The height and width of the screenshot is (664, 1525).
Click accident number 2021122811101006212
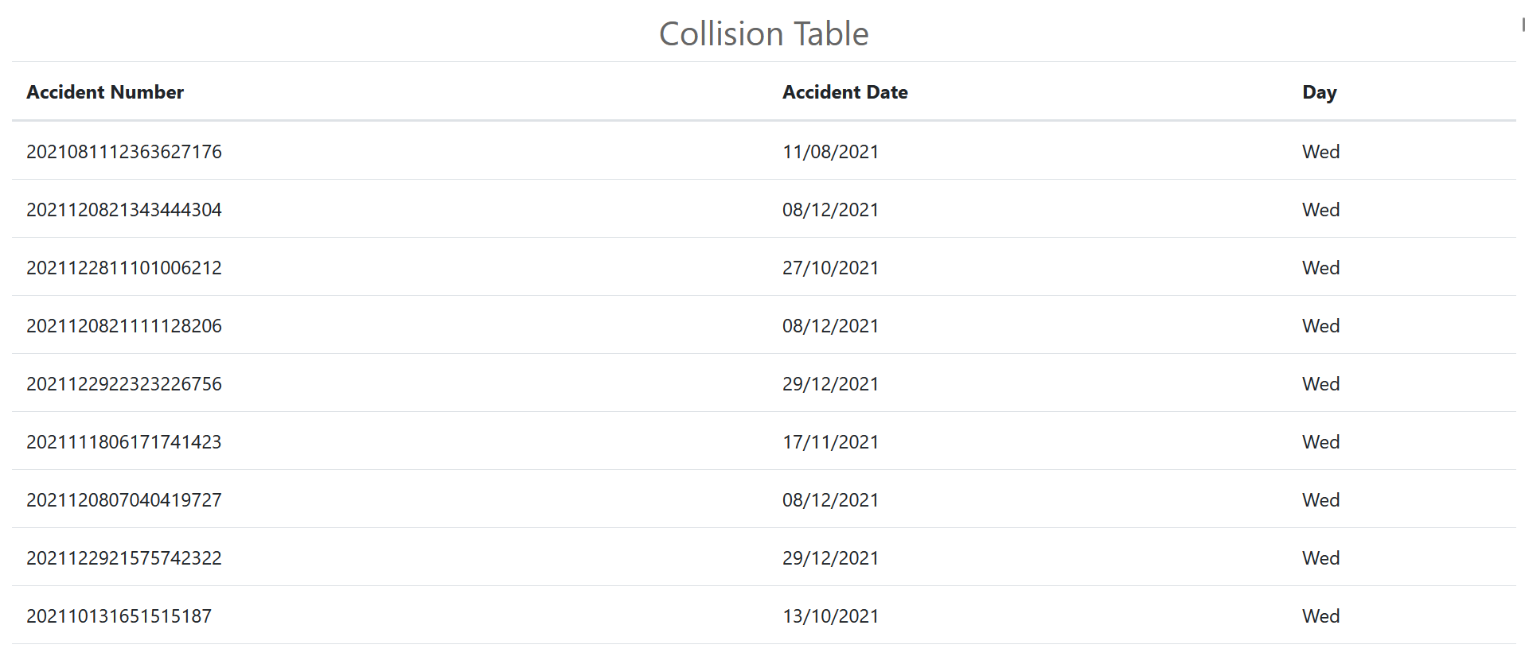124,268
